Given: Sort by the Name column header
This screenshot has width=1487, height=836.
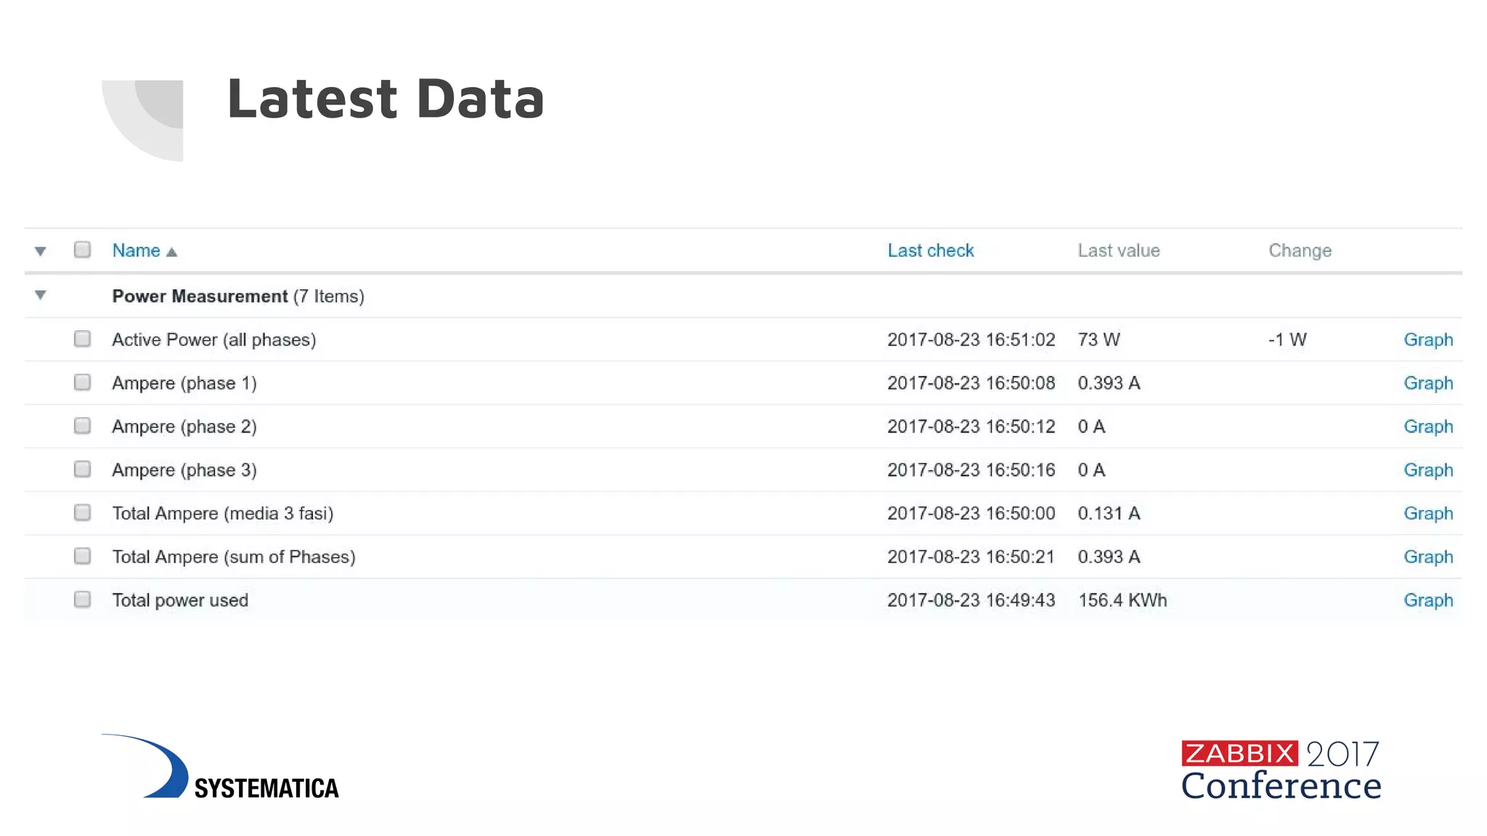Looking at the screenshot, I should point(136,250).
